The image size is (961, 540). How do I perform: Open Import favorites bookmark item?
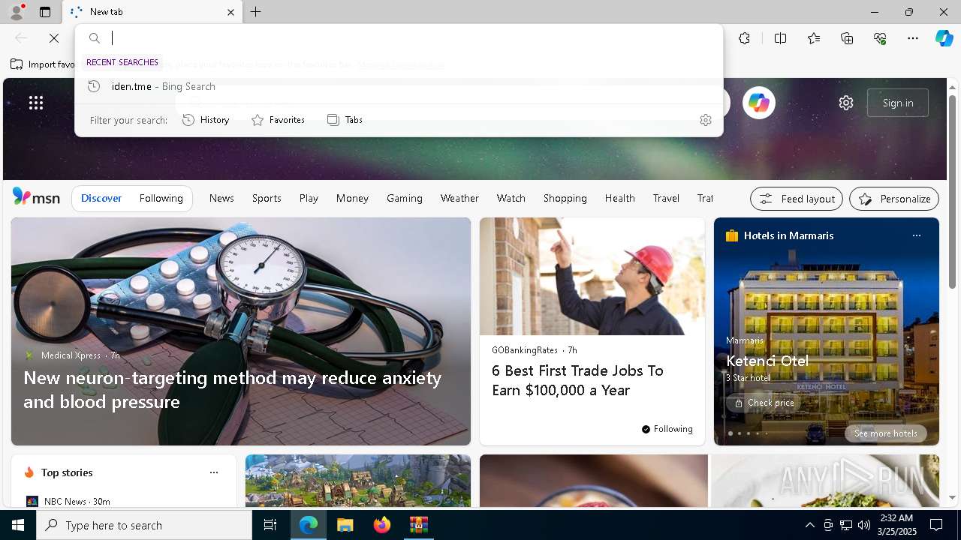point(43,64)
